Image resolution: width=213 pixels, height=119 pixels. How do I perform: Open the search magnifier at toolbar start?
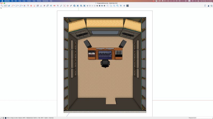point(2,6)
